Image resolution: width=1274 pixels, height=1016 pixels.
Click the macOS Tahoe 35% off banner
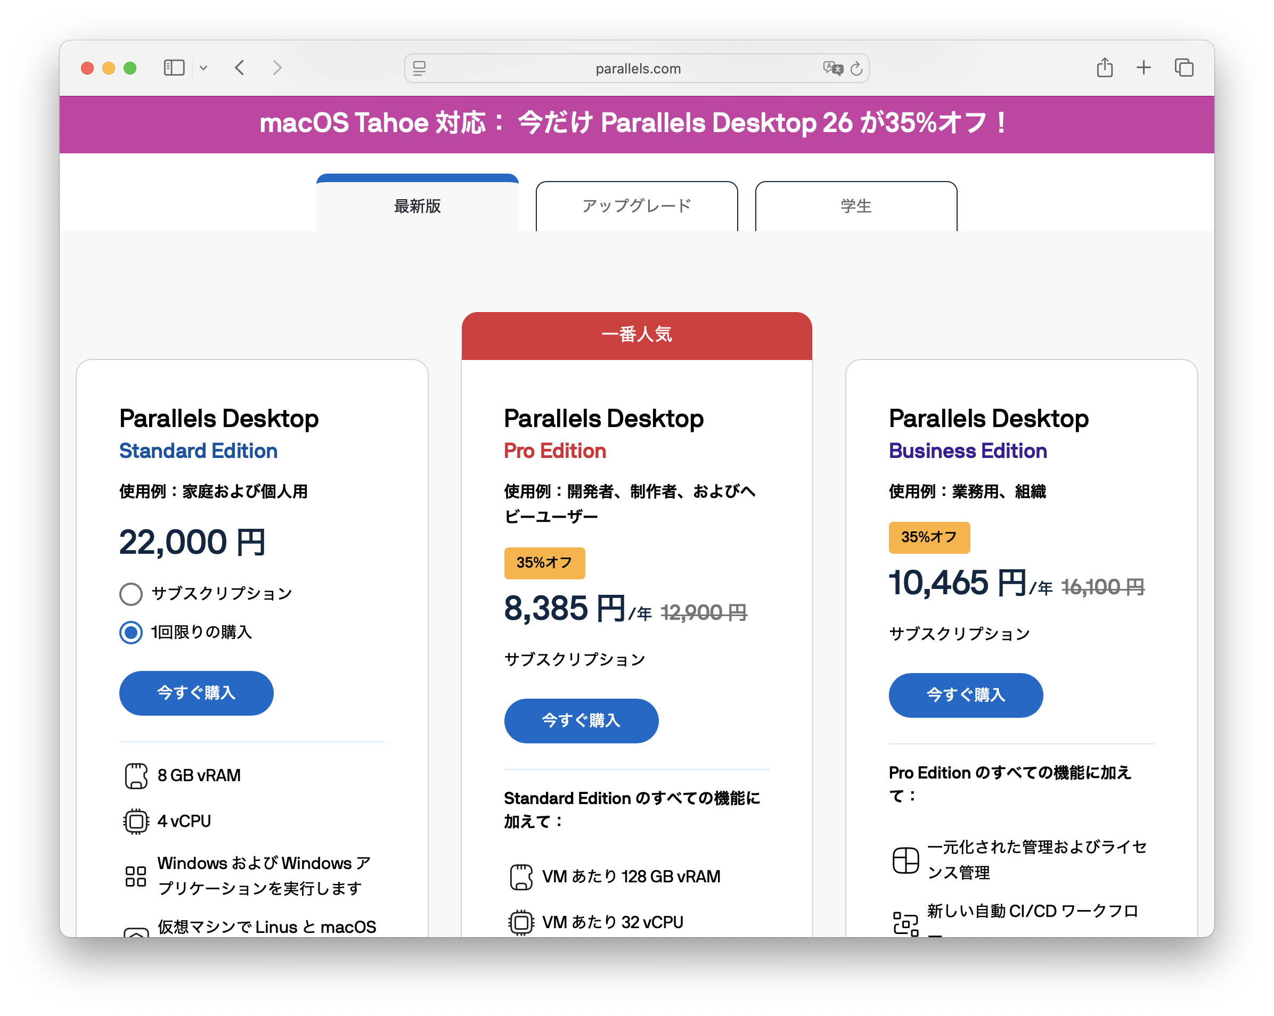637,124
